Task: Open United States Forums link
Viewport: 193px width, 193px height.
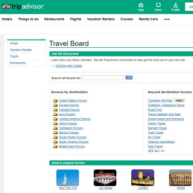Action: 73,100
